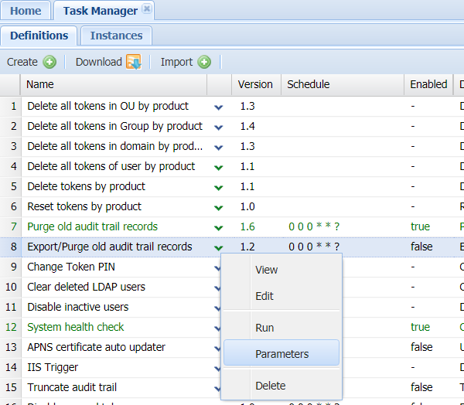This screenshot has height=405, width=464.
Task: Switch to the Instances tab
Action: (x=116, y=36)
